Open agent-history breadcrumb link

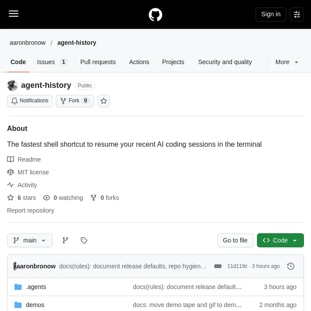77,43
